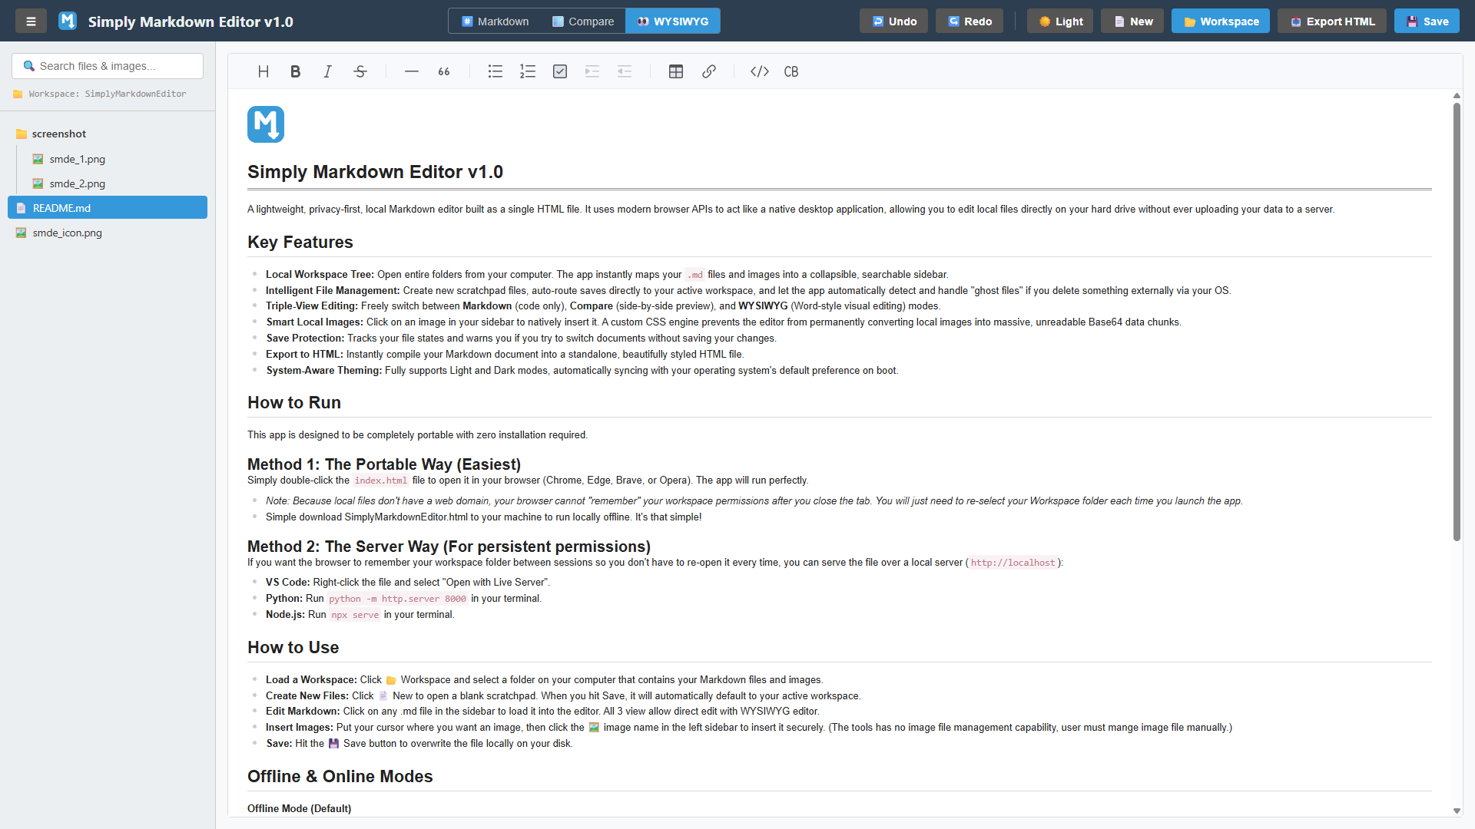The width and height of the screenshot is (1475, 829).
Task: Click the Offline Mode (Default) text
Action: click(x=300, y=809)
